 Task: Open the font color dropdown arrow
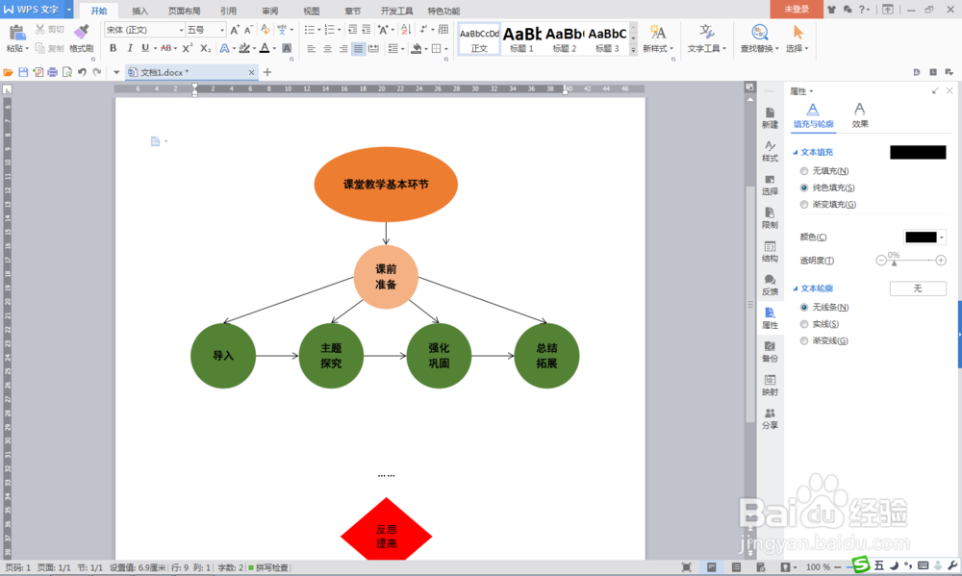274,48
